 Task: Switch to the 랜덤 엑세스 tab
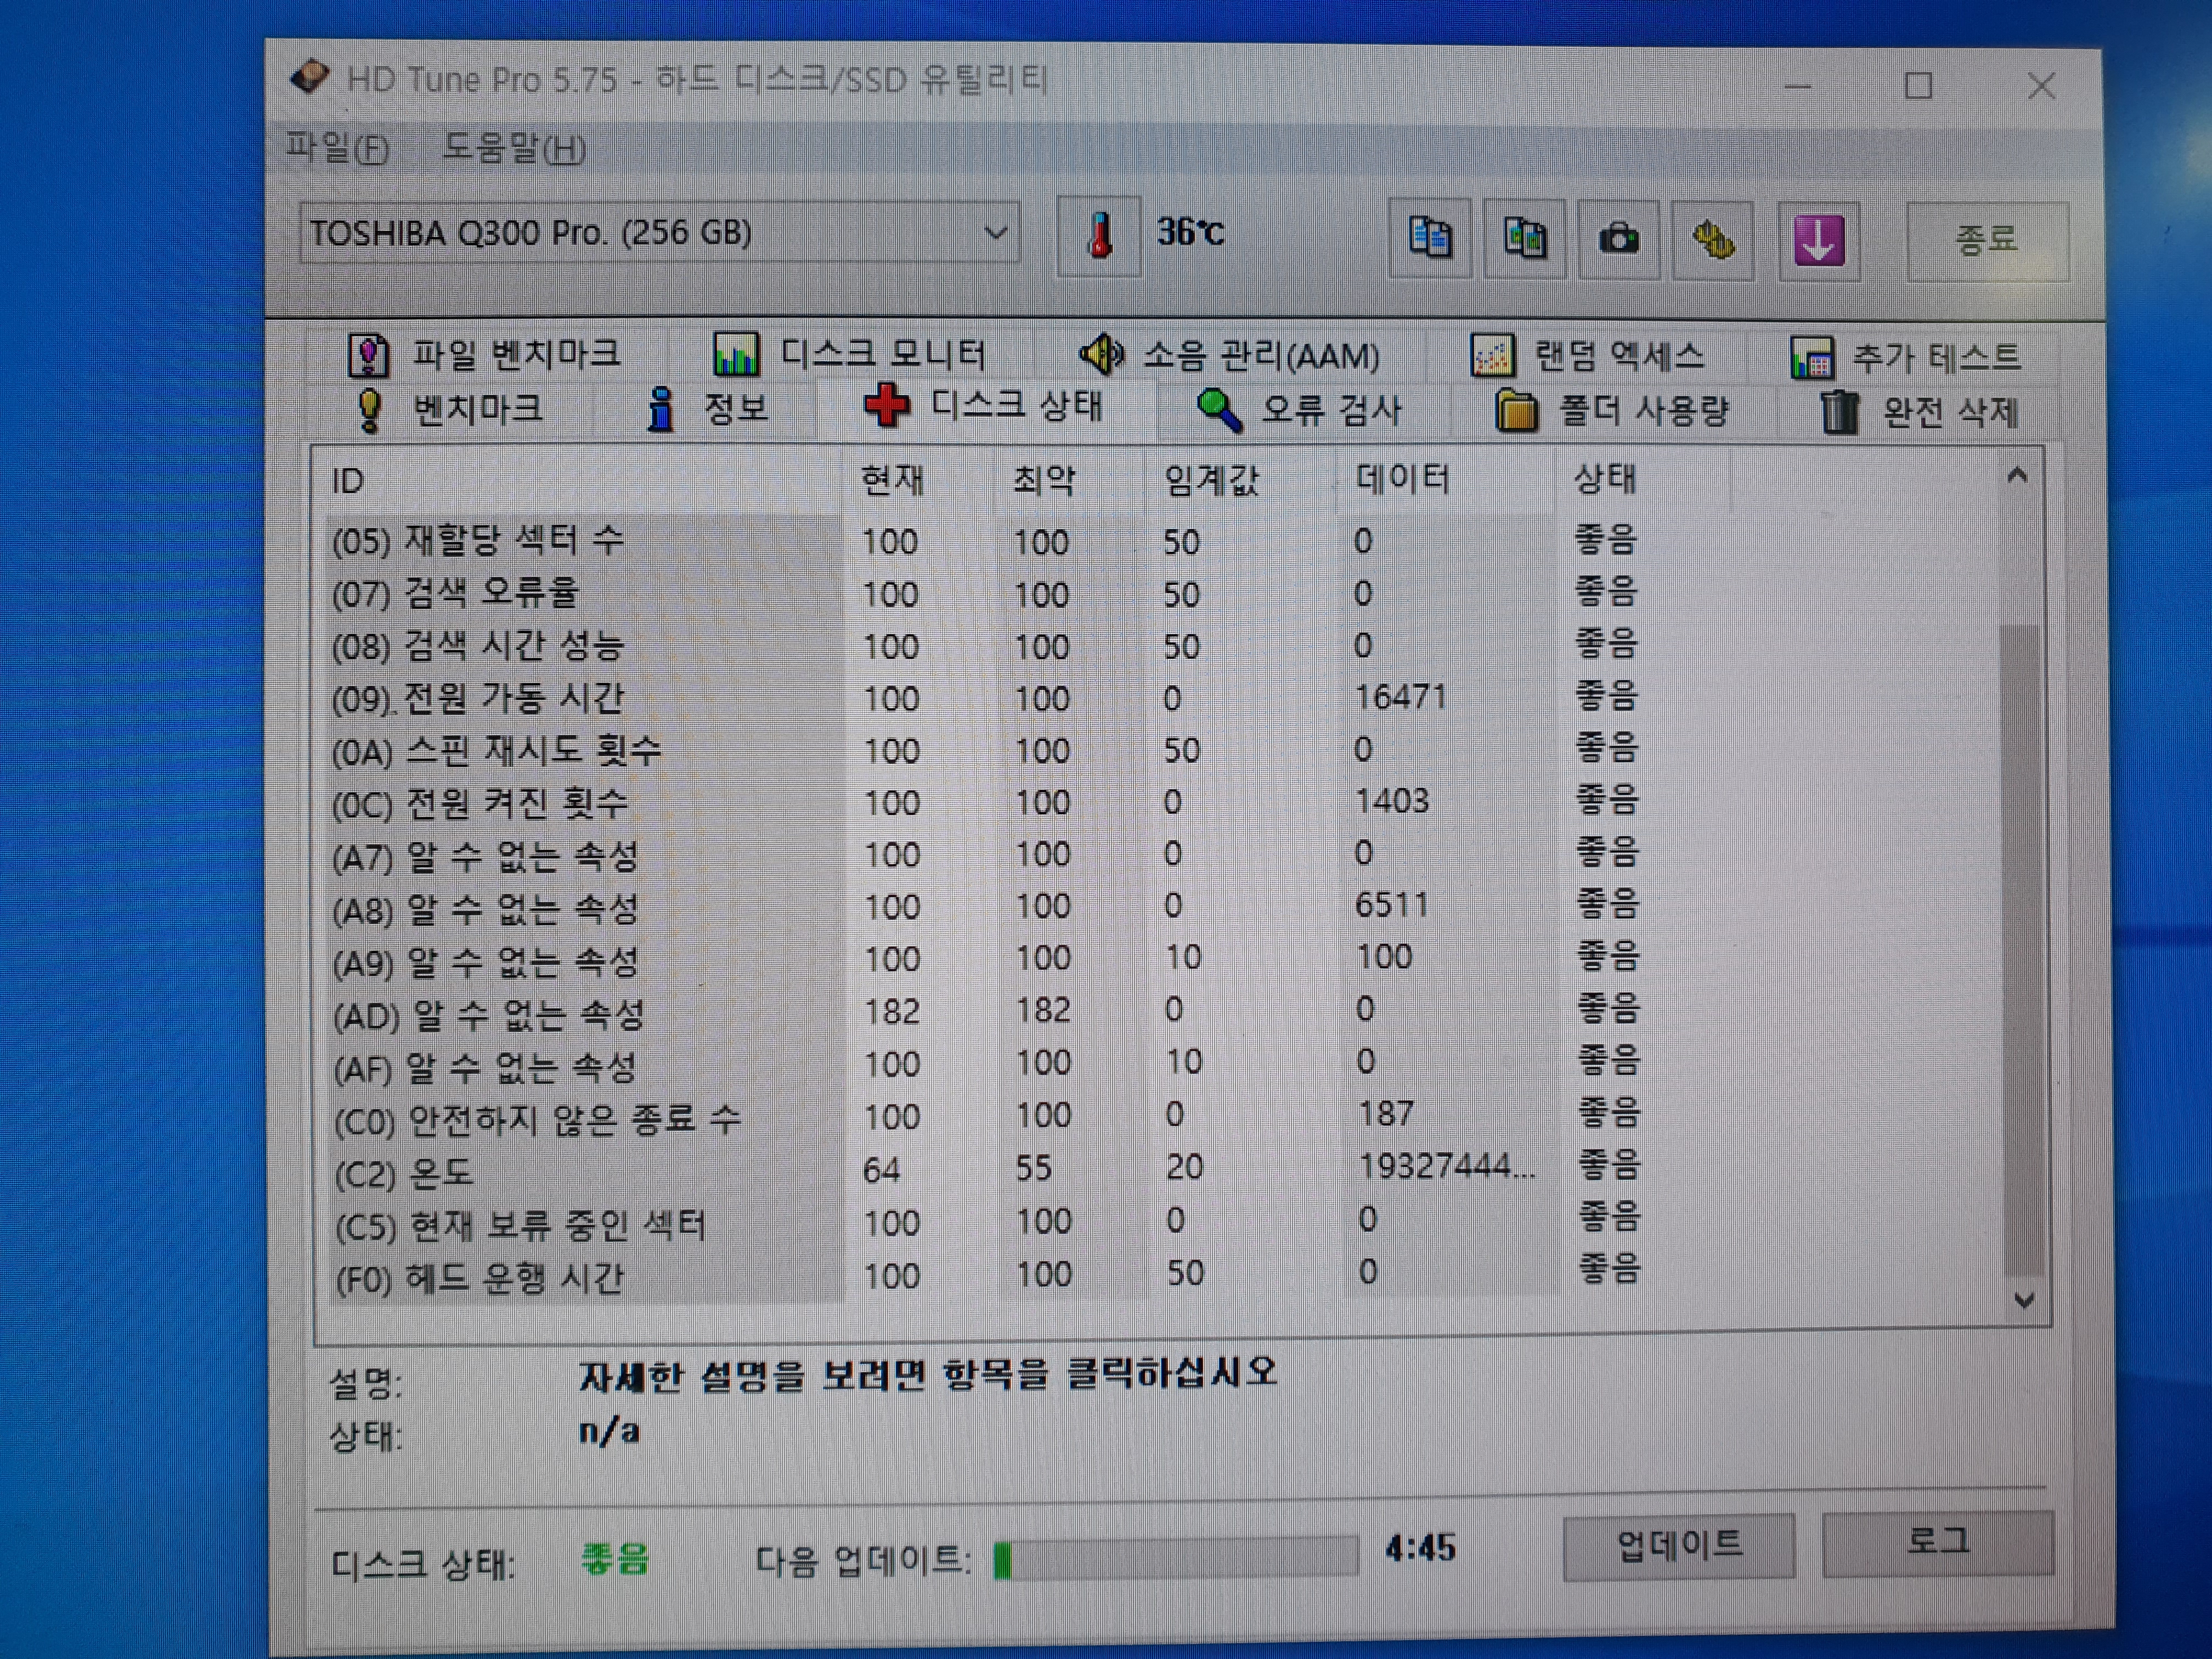[1587, 356]
